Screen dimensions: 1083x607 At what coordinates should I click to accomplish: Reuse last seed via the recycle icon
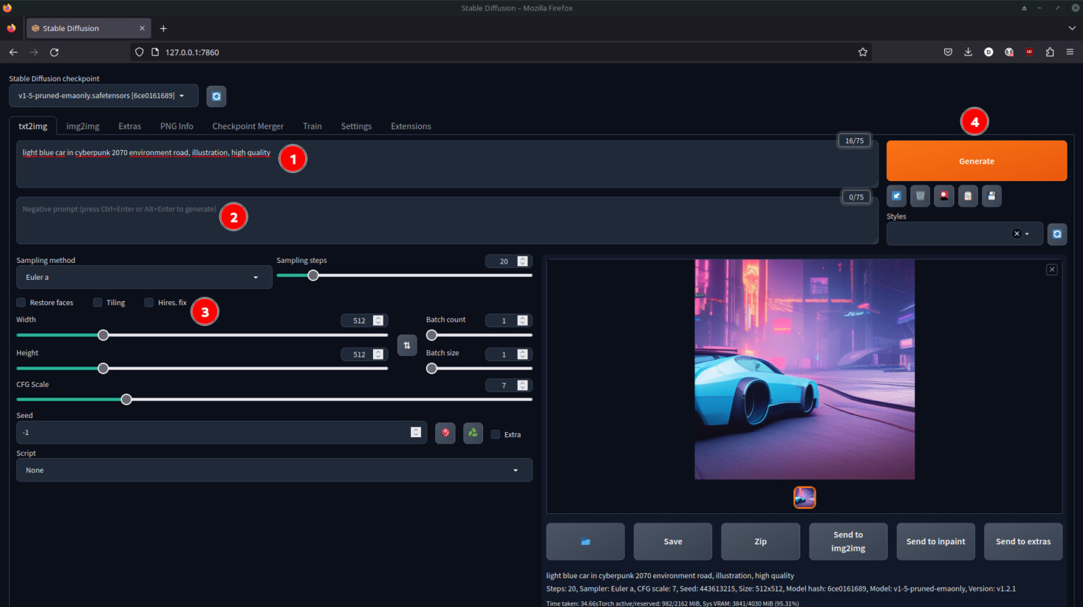pyautogui.click(x=472, y=433)
